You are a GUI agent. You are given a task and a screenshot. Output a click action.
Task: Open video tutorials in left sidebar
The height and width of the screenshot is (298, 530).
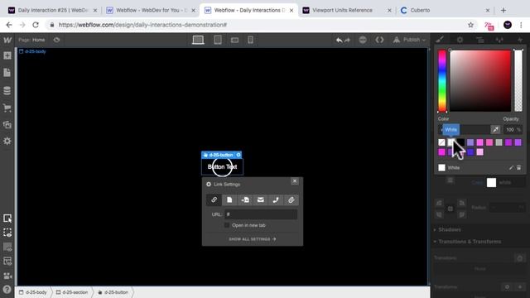[7, 276]
